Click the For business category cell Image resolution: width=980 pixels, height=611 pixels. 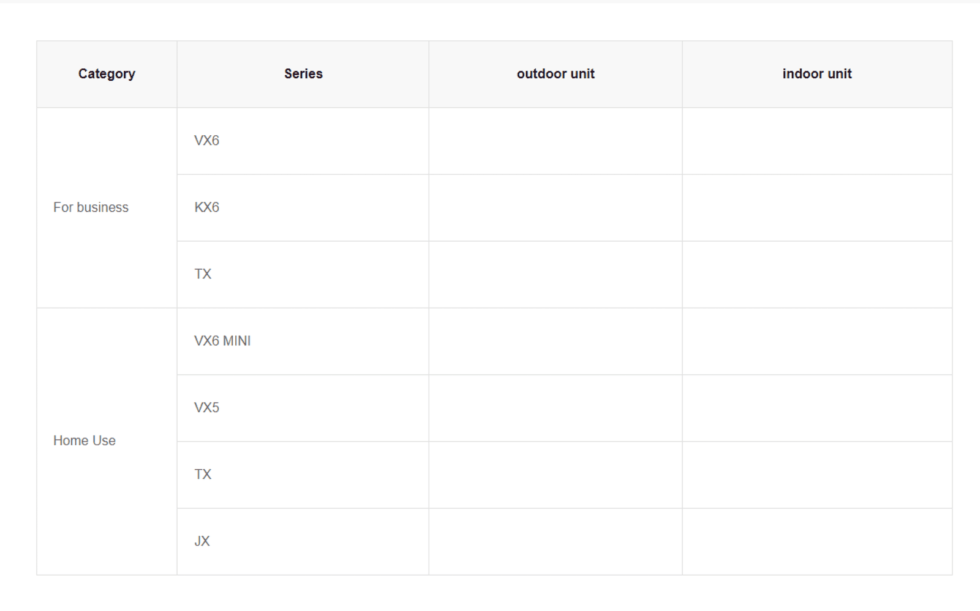pyautogui.click(x=91, y=207)
